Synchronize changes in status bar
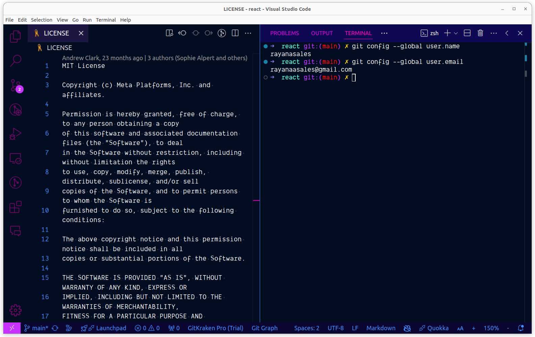This screenshot has height=337, width=535. 55,328
